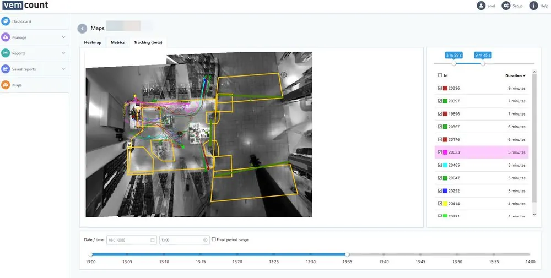Screen dimensions: 551x278
Task: Click the date field showing 16-01-2020
Action: (132, 240)
